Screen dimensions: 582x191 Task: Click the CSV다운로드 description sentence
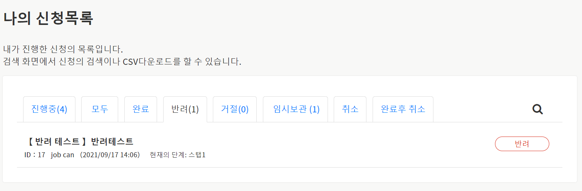(122, 61)
